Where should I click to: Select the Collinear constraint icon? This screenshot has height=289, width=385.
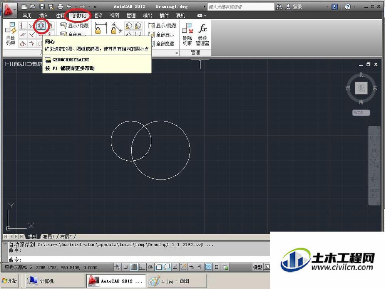32,25
